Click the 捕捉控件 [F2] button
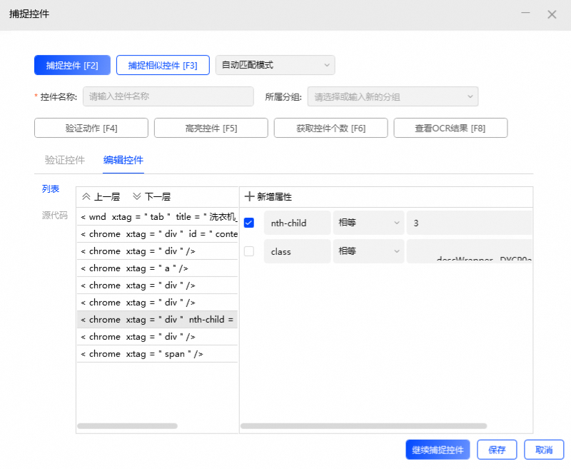The width and height of the screenshot is (571, 469). pos(73,65)
